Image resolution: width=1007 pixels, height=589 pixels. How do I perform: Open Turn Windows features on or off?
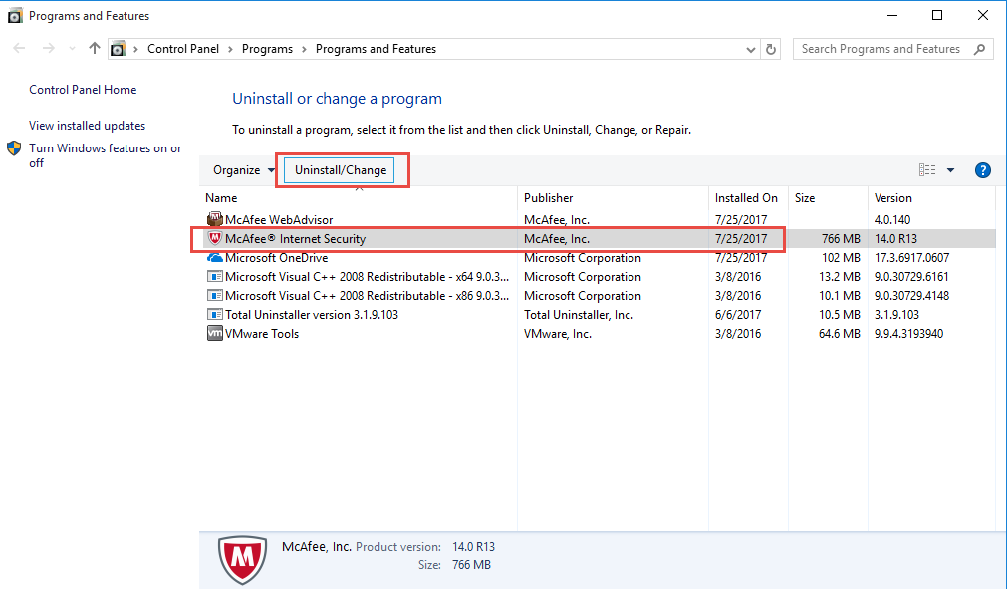106,155
